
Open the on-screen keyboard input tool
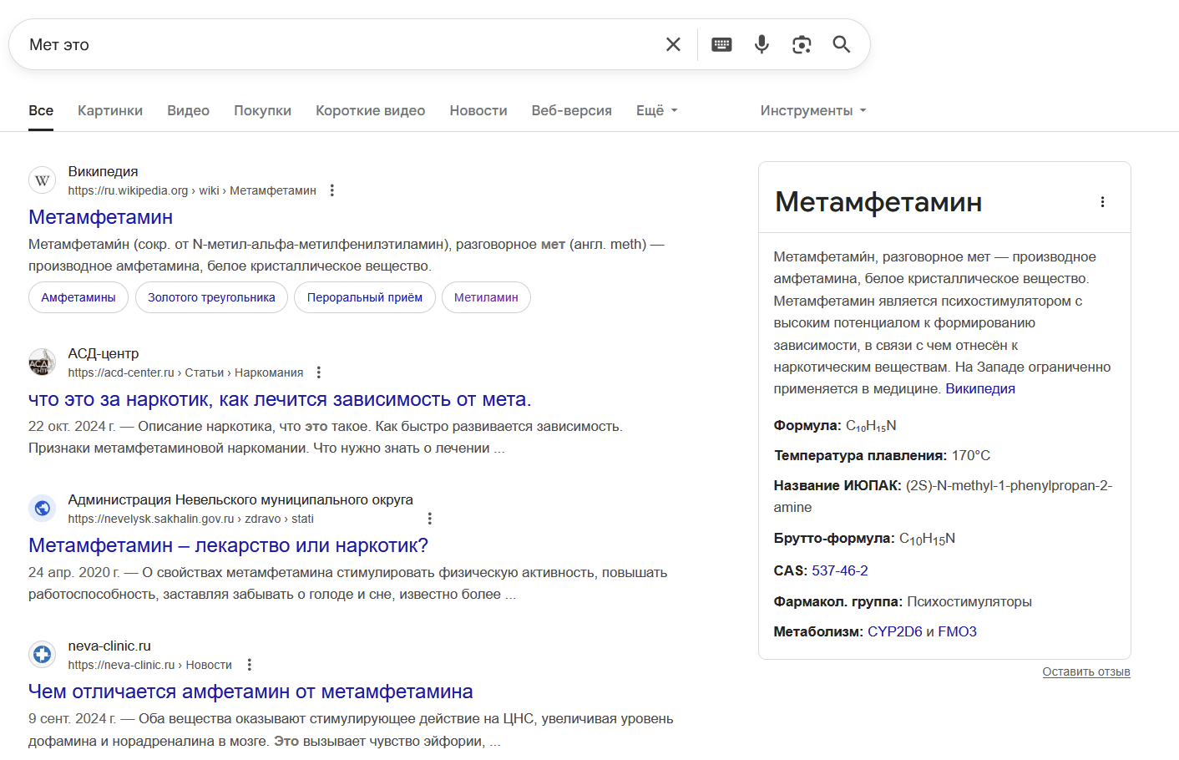coord(721,44)
